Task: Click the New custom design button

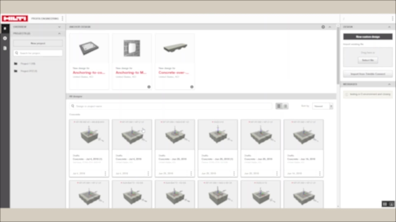Action: click(368, 37)
